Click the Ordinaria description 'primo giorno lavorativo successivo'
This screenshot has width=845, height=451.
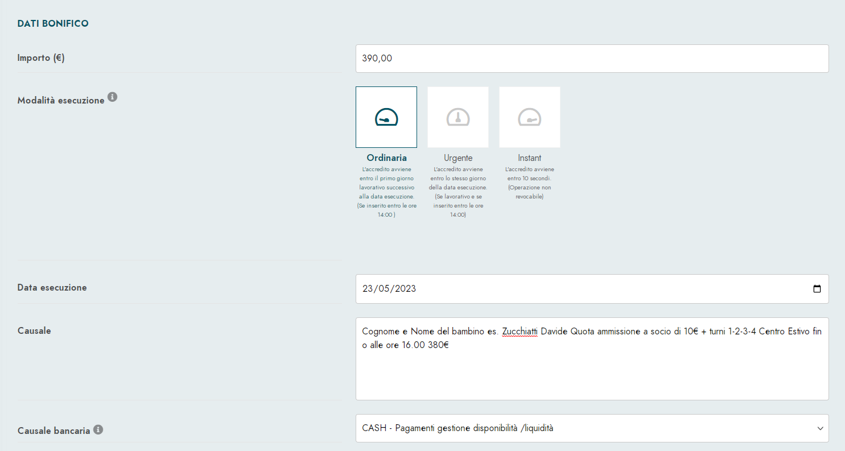pos(387,183)
